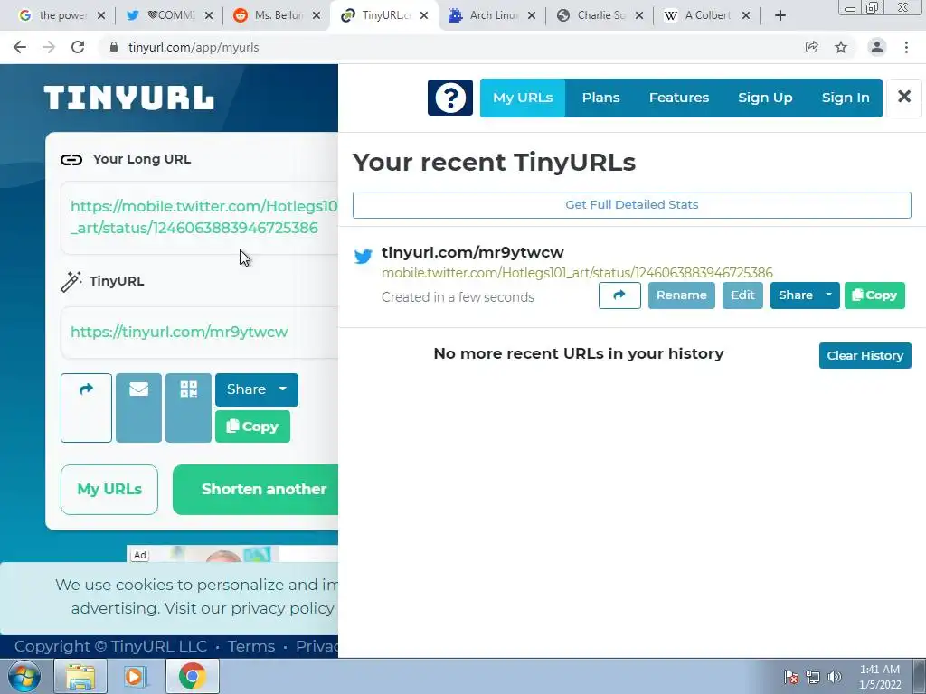Screen dimensions: 926x694
Task: Open a new browser tab
Action: 780,15
